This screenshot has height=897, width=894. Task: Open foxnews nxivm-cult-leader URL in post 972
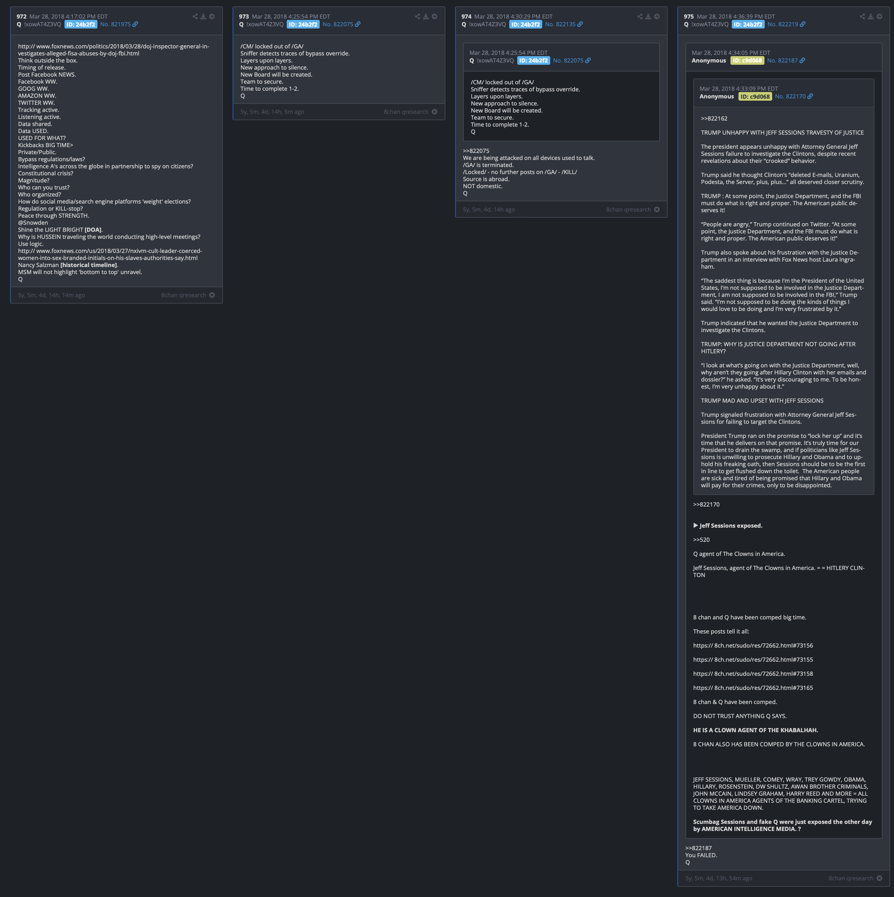(110, 255)
